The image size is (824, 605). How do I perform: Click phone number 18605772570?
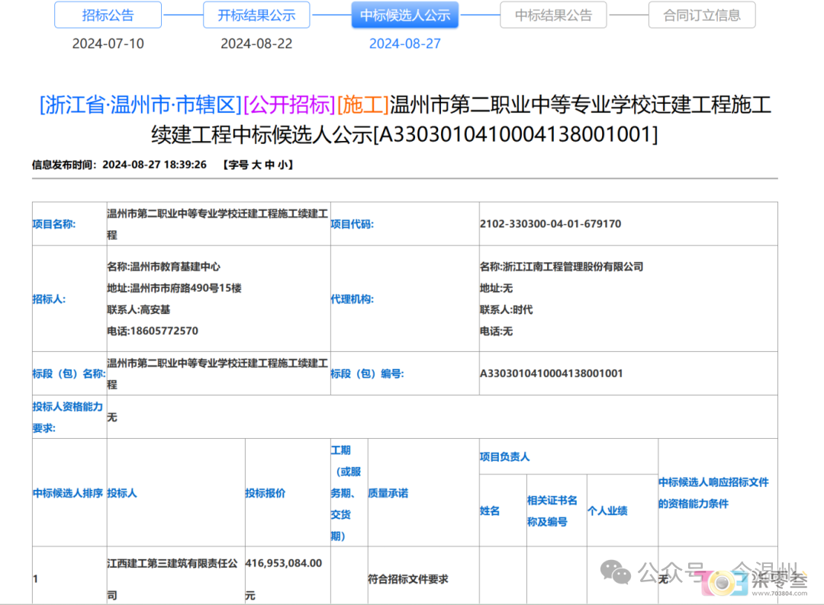pos(164,331)
